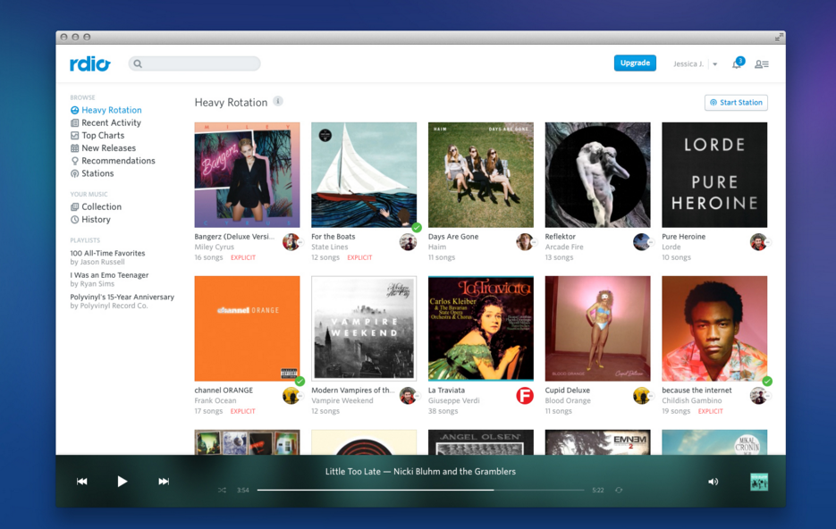836x529 pixels.
Task: Click the user avatar beside Pure Heroine
Action: pyautogui.click(x=758, y=242)
